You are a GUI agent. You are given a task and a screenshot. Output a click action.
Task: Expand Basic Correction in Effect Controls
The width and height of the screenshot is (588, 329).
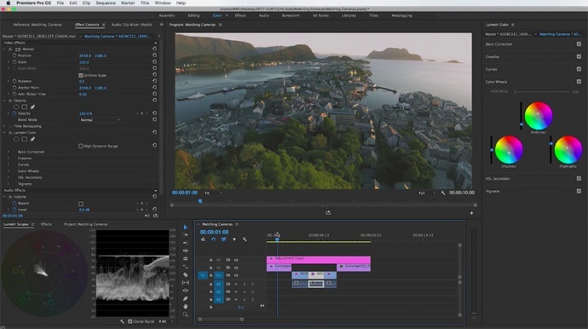pos(9,152)
